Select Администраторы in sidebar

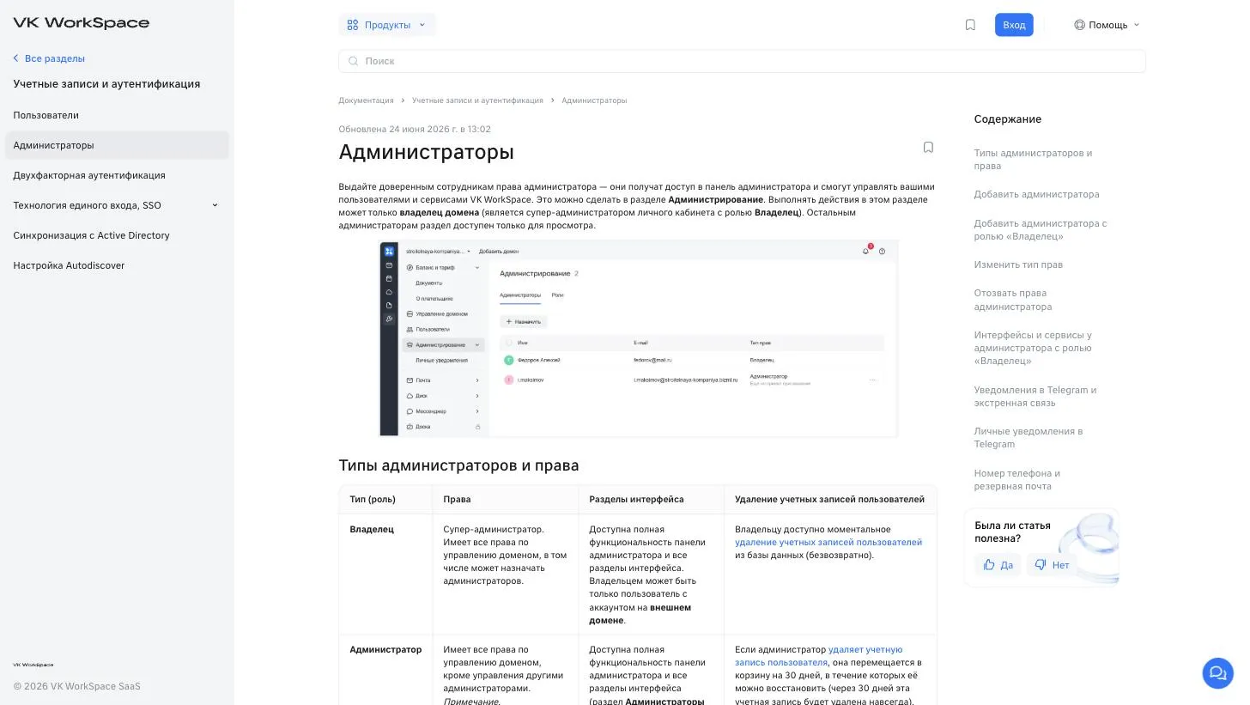click(x=117, y=145)
